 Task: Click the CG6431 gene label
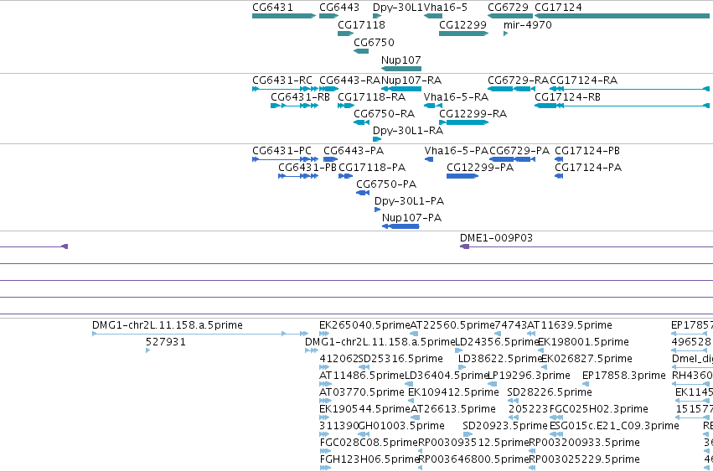pos(272,8)
